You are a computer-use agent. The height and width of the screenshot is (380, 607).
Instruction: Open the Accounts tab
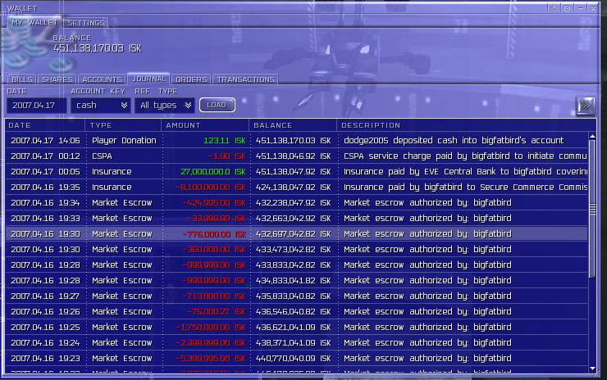click(x=102, y=79)
